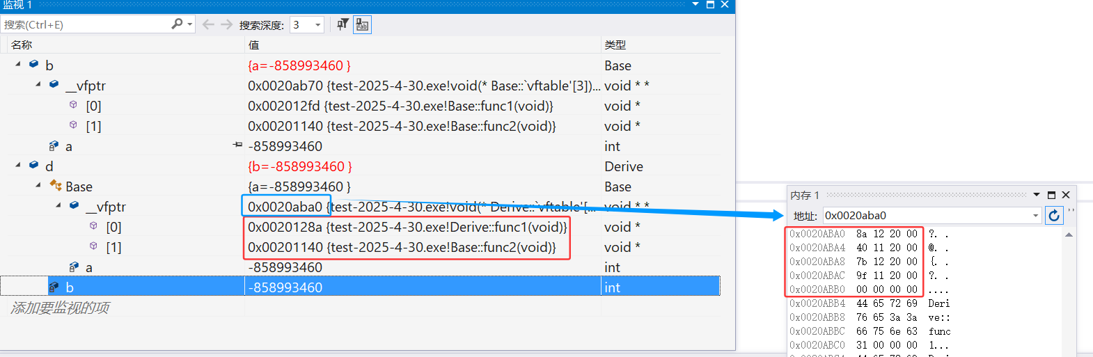Click the blue cube icon of variable b
Viewport: 1093px width, 357px height.
(x=33, y=64)
